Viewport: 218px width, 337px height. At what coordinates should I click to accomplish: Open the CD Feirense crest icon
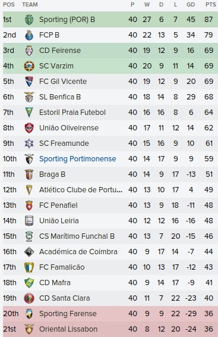pos(29,51)
